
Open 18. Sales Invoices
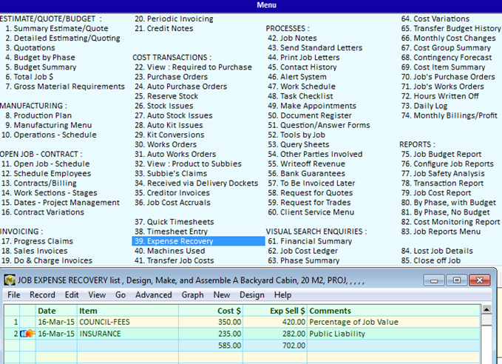[34, 251]
